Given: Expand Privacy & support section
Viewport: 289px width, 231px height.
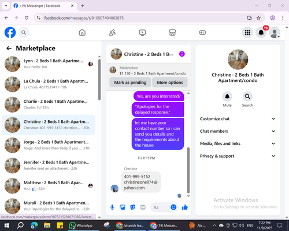Looking at the screenshot, I should (x=238, y=156).
